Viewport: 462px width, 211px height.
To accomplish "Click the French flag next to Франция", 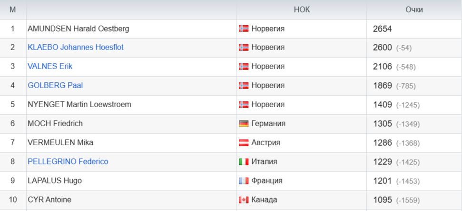I will click(x=244, y=181).
